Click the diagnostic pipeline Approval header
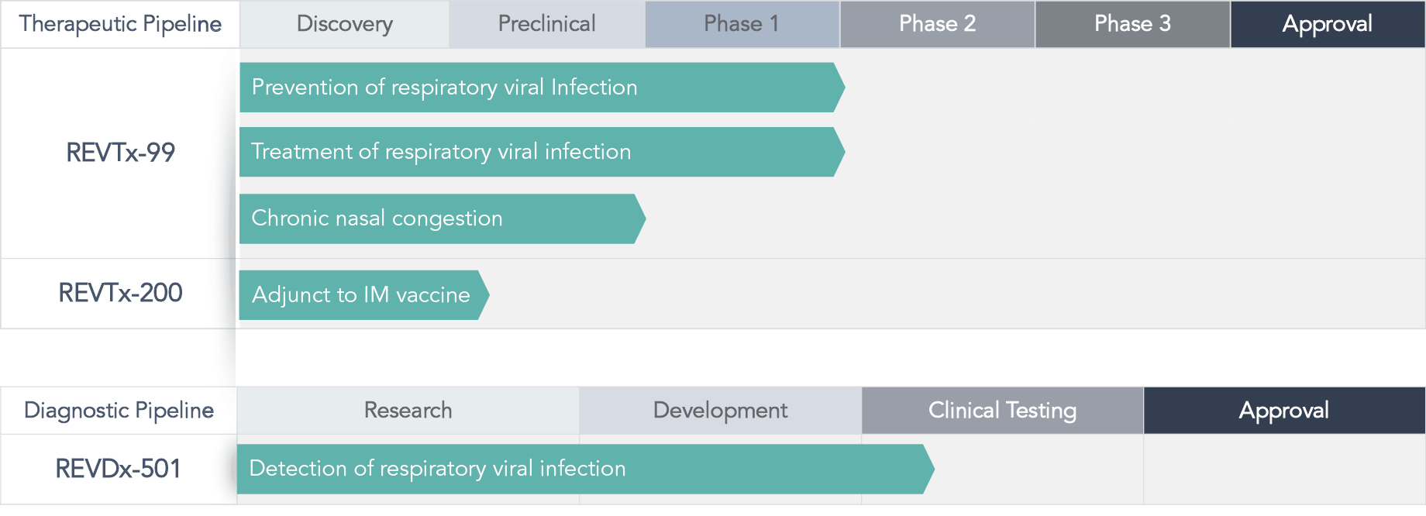 pos(1284,411)
